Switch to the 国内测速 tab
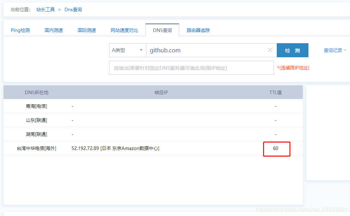The height and width of the screenshot is (216, 350). [x=54, y=30]
